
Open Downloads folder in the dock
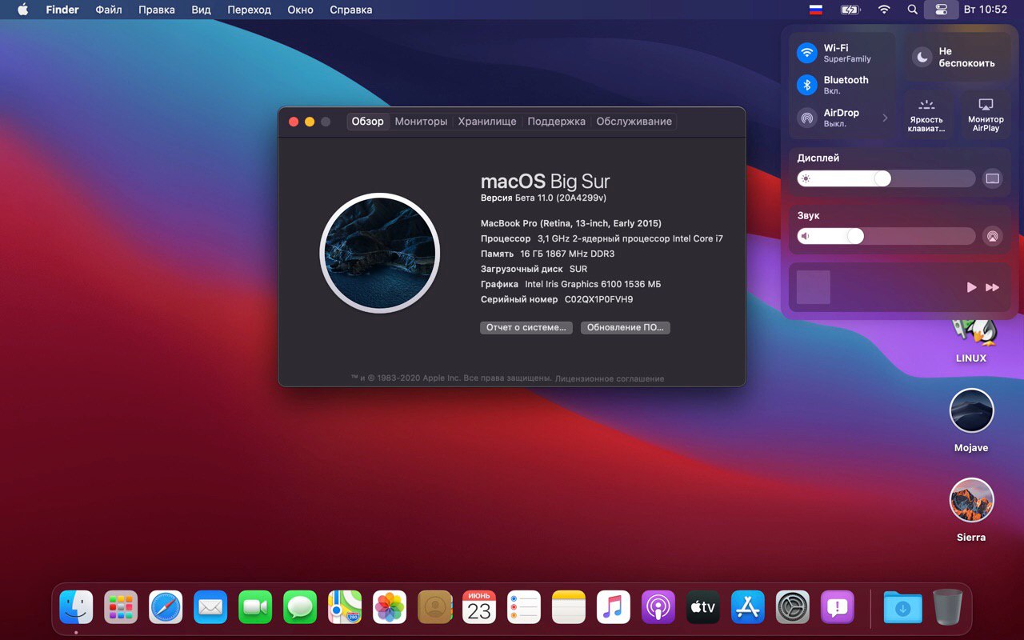903,608
